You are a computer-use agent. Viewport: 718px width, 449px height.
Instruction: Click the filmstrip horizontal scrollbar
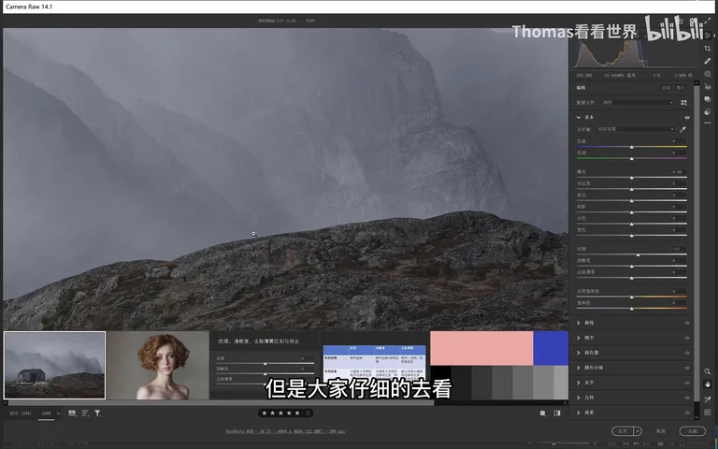(221, 403)
